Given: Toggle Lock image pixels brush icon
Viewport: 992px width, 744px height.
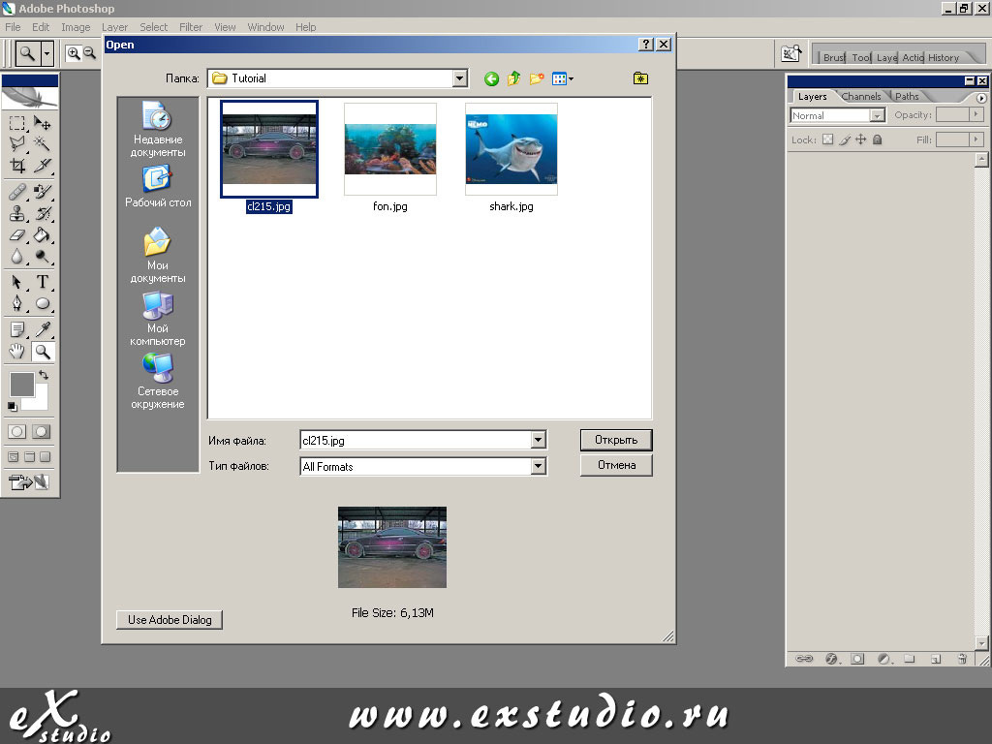Looking at the screenshot, I should [845, 139].
